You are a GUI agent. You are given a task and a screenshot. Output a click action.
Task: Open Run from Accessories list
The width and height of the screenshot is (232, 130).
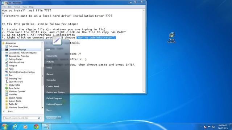click(x=9, y=75)
